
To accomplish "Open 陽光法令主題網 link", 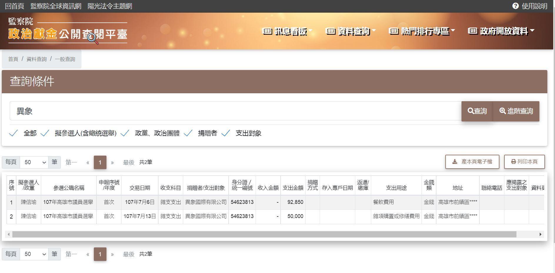I will click(110, 6).
